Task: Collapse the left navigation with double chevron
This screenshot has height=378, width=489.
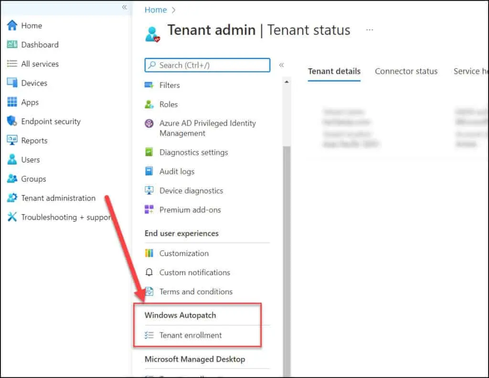Action: tap(124, 7)
